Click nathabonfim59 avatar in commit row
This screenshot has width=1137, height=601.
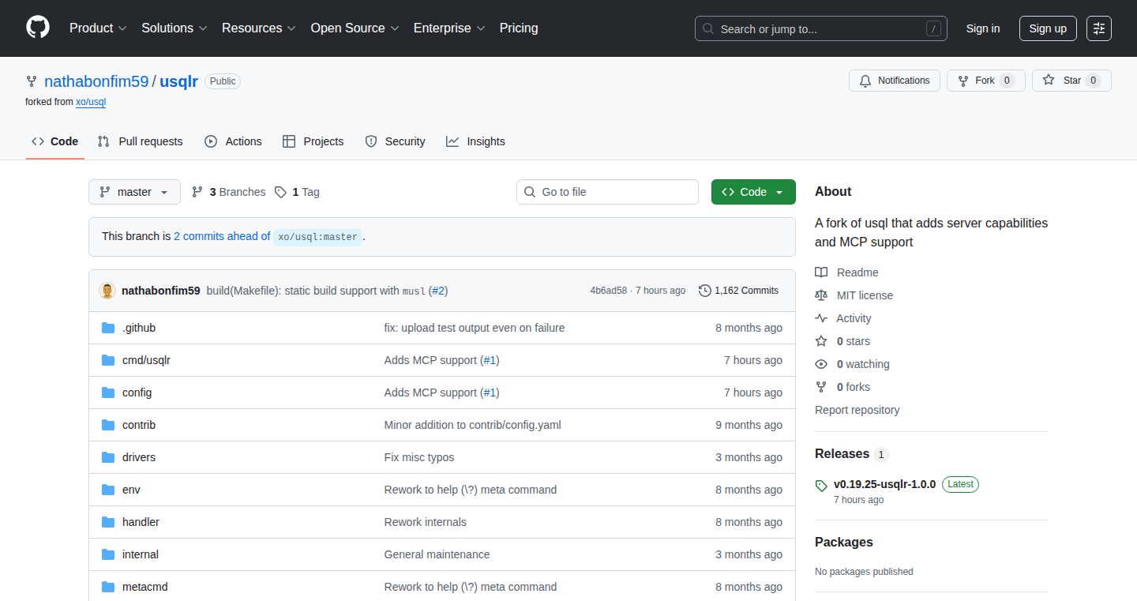pyautogui.click(x=107, y=291)
